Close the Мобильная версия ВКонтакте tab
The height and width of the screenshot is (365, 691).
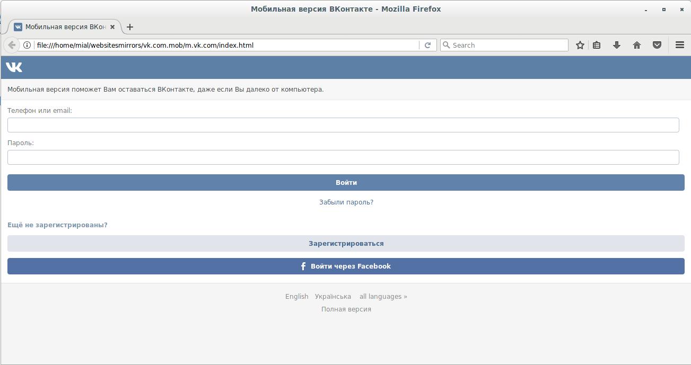tap(112, 27)
